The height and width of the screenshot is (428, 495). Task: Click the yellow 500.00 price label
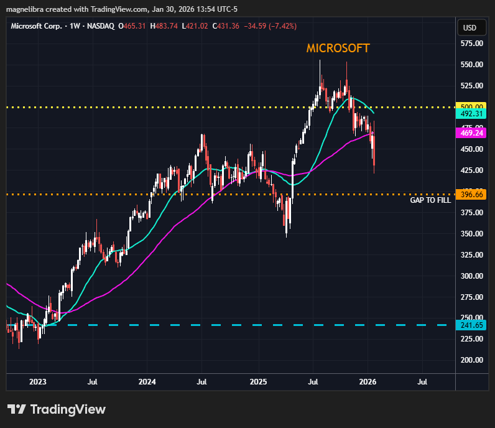point(471,106)
